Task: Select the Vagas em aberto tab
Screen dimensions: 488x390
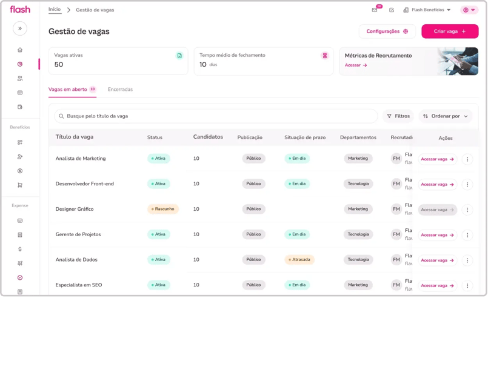Action: [x=72, y=89]
